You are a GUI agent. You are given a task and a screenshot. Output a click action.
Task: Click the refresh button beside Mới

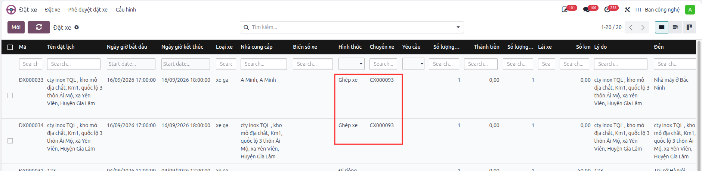(x=39, y=27)
